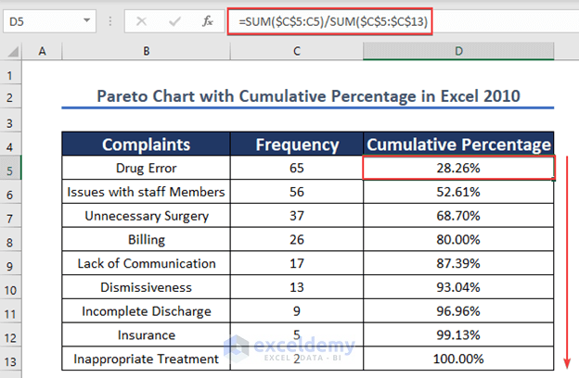Viewport: 579px width, 378px height.
Task: Select column D header
Action: (457, 52)
